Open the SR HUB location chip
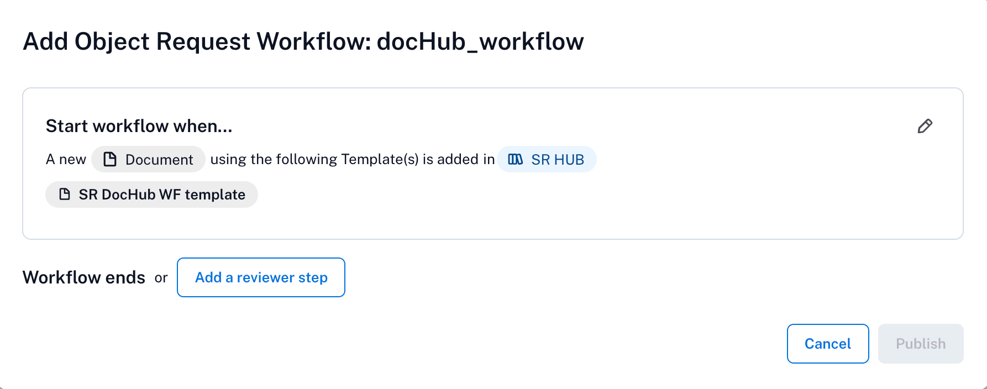This screenshot has height=389, width=987. pos(547,159)
